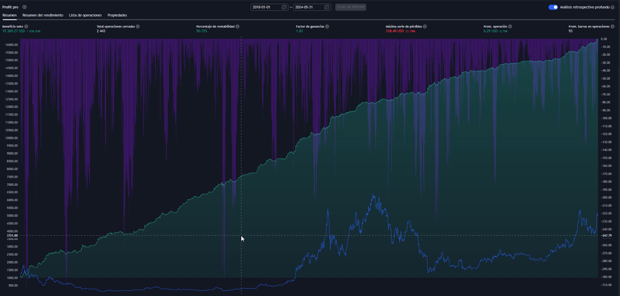Select the Resumen tab
Screen dimensions: 620x296
[9, 15]
